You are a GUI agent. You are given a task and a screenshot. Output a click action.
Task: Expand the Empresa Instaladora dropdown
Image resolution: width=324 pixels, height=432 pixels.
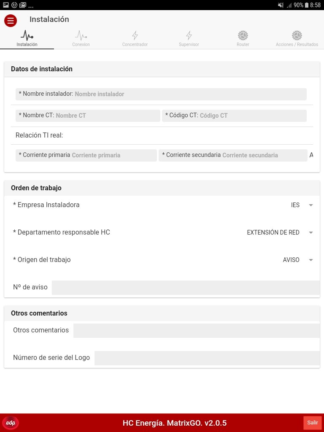[302, 205]
